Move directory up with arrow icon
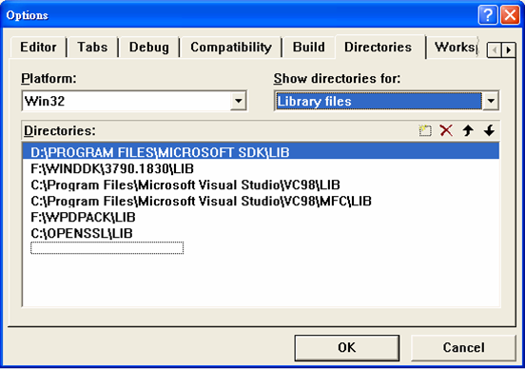The image size is (525, 369). [x=468, y=130]
